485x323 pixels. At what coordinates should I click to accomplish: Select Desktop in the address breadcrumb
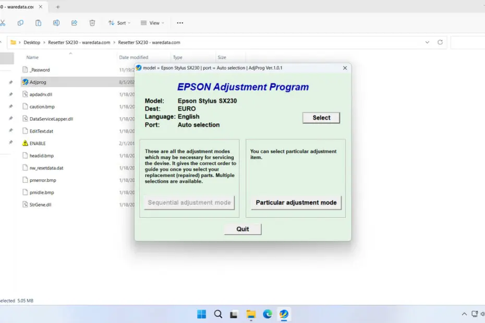point(32,42)
